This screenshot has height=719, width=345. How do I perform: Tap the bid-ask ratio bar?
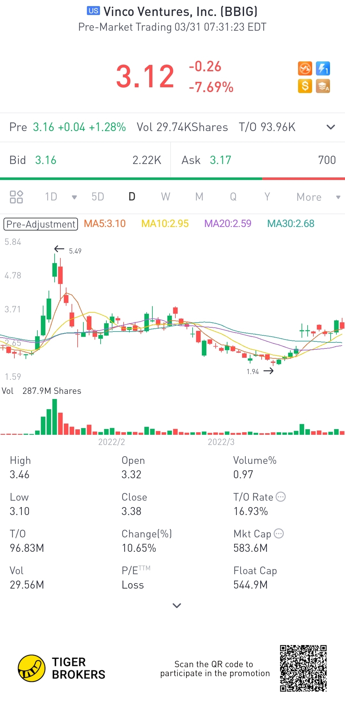tap(172, 179)
